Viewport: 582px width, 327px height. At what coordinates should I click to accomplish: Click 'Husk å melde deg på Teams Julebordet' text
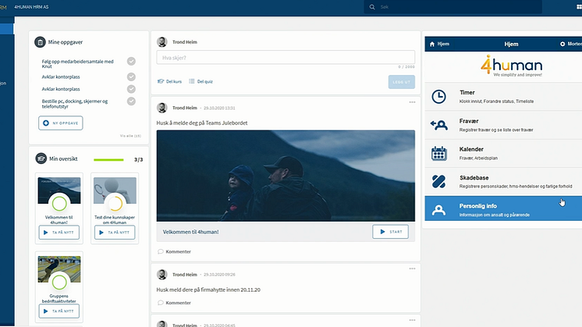202,123
